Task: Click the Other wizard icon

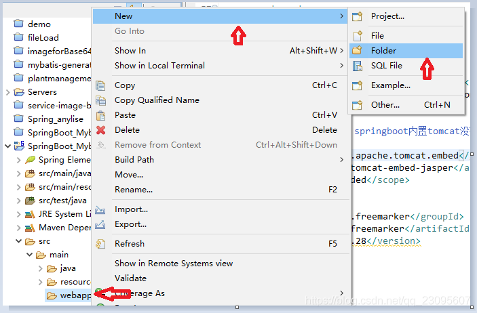Action: pyautogui.click(x=357, y=105)
